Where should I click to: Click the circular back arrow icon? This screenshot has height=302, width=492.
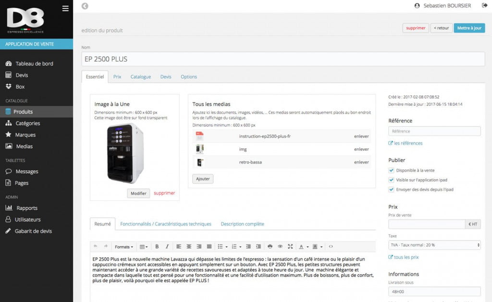pyautogui.click(x=85, y=6)
